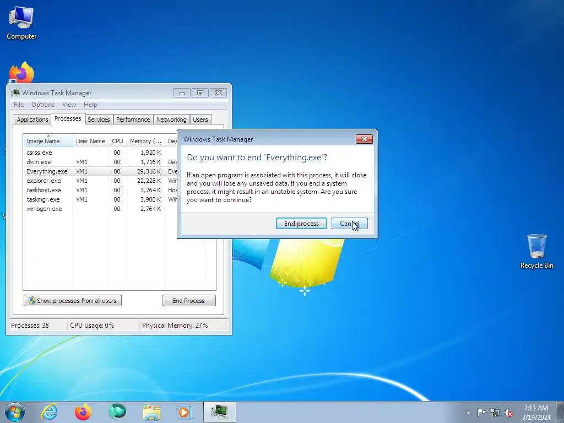
Task: Click the 22,228 K memory value
Action: coord(149,181)
